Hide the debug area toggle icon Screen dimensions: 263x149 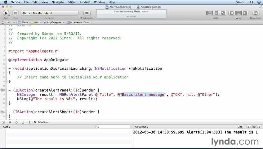point(3,122)
